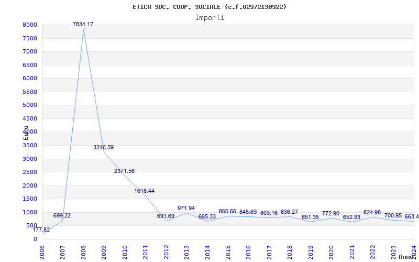Click the y-axis value 0
Screen dimensions: 419x262
(35, 239)
